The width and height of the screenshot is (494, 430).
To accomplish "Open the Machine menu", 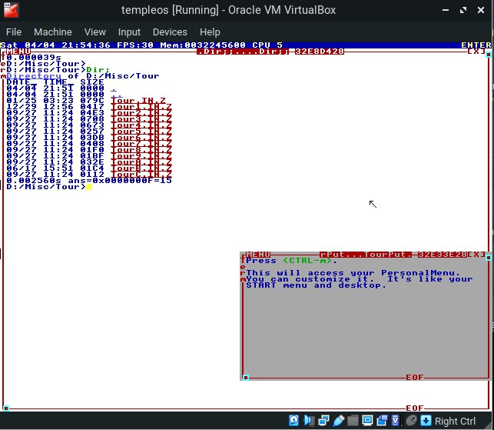I will coord(53,32).
